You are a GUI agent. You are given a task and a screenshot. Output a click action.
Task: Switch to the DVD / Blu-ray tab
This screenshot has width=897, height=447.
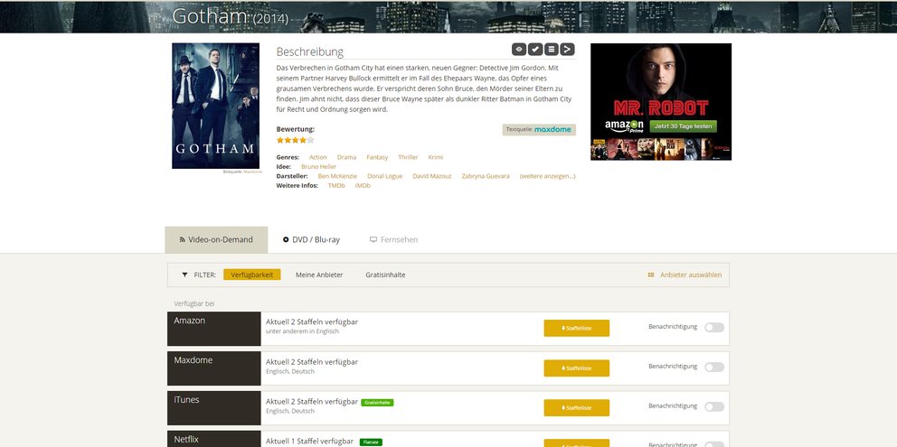coord(311,239)
